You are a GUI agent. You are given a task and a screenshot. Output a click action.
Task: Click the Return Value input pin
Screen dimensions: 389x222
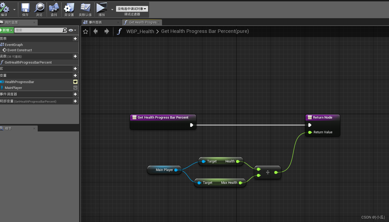310,132
